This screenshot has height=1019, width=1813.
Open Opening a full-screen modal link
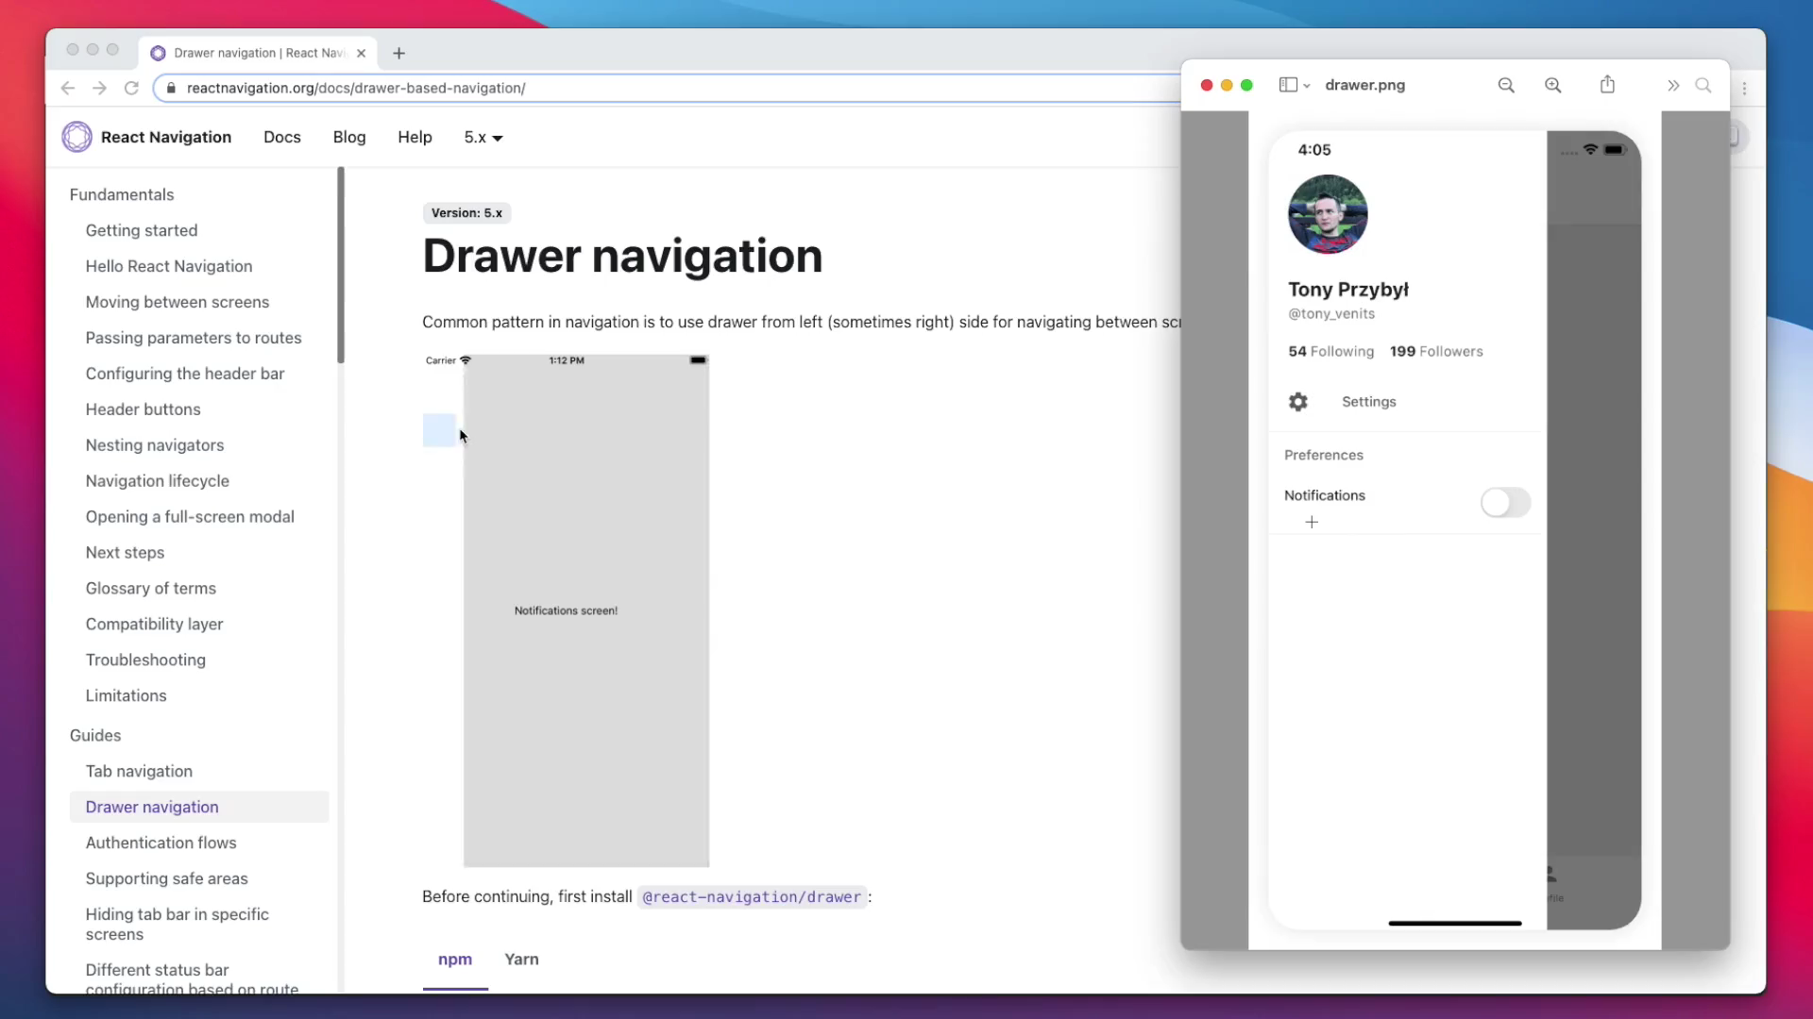(x=190, y=517)
